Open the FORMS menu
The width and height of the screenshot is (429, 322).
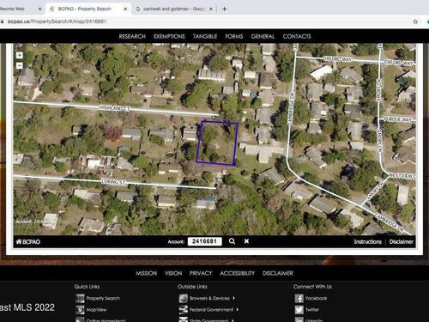point(234,36)
